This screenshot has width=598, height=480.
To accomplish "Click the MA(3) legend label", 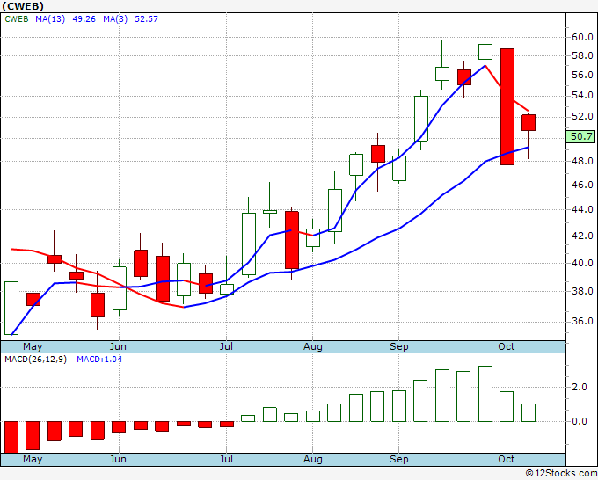I will [115, 19].
